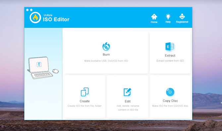Click 'Extract content from ISO' description
Viewport: 222px width, 131px height.
click(170, 61)
